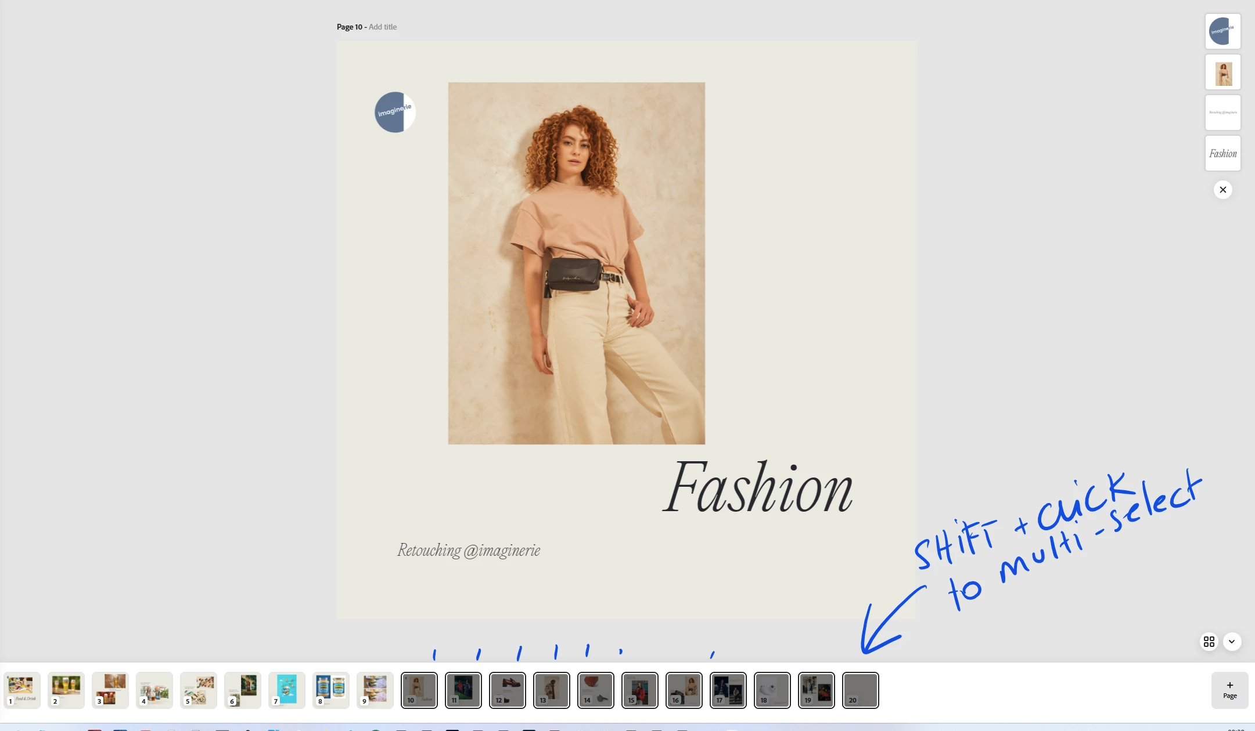Image resolution: width=1255 pixels, height=731 pixels.
Task: Click the Add Page button
Action: (x=1229, y=690)
